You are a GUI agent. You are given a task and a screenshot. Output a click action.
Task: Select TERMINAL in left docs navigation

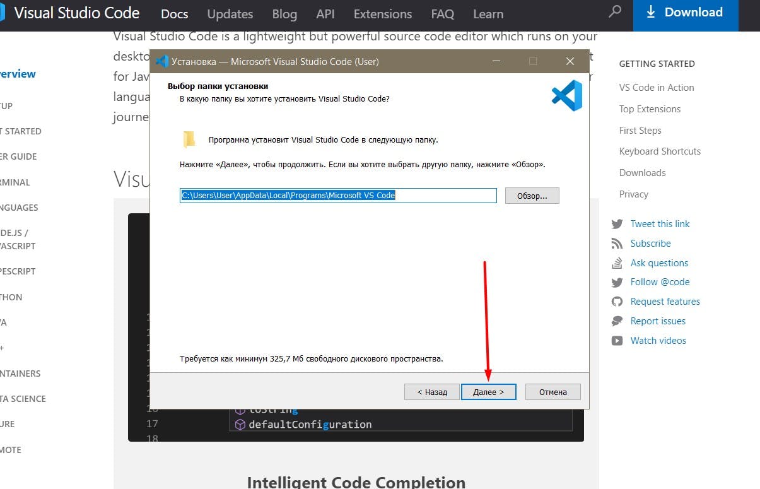coord(15,182)
